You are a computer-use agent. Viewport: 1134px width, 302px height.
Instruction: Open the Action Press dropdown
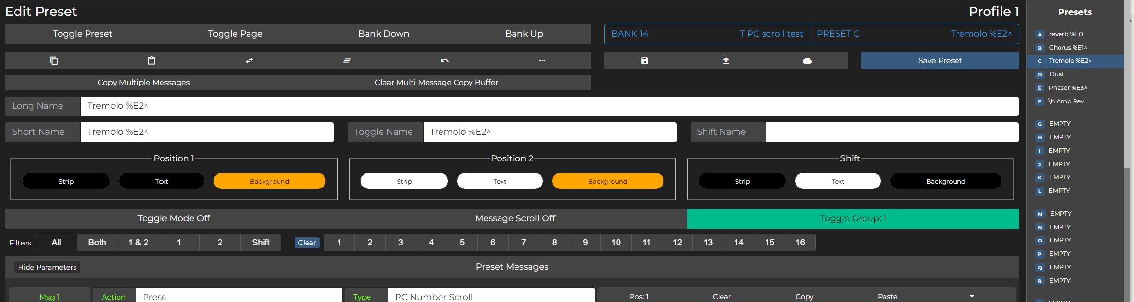[239, 295]
